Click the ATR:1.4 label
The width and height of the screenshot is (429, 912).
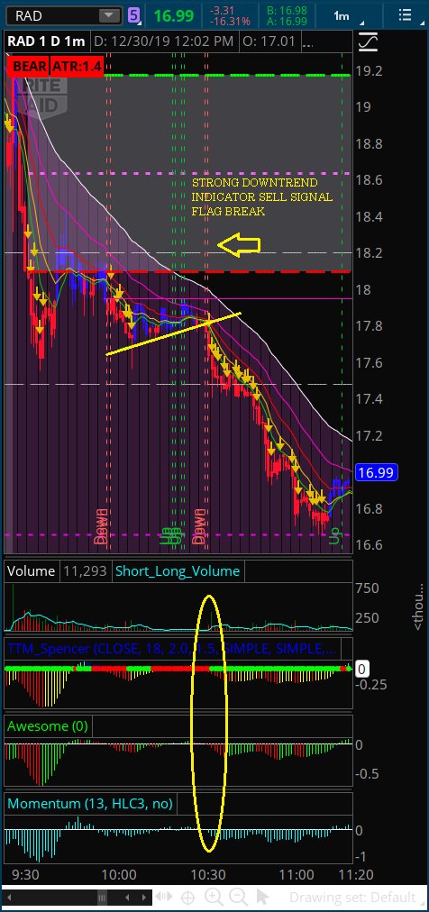click(x=77, y=67)
